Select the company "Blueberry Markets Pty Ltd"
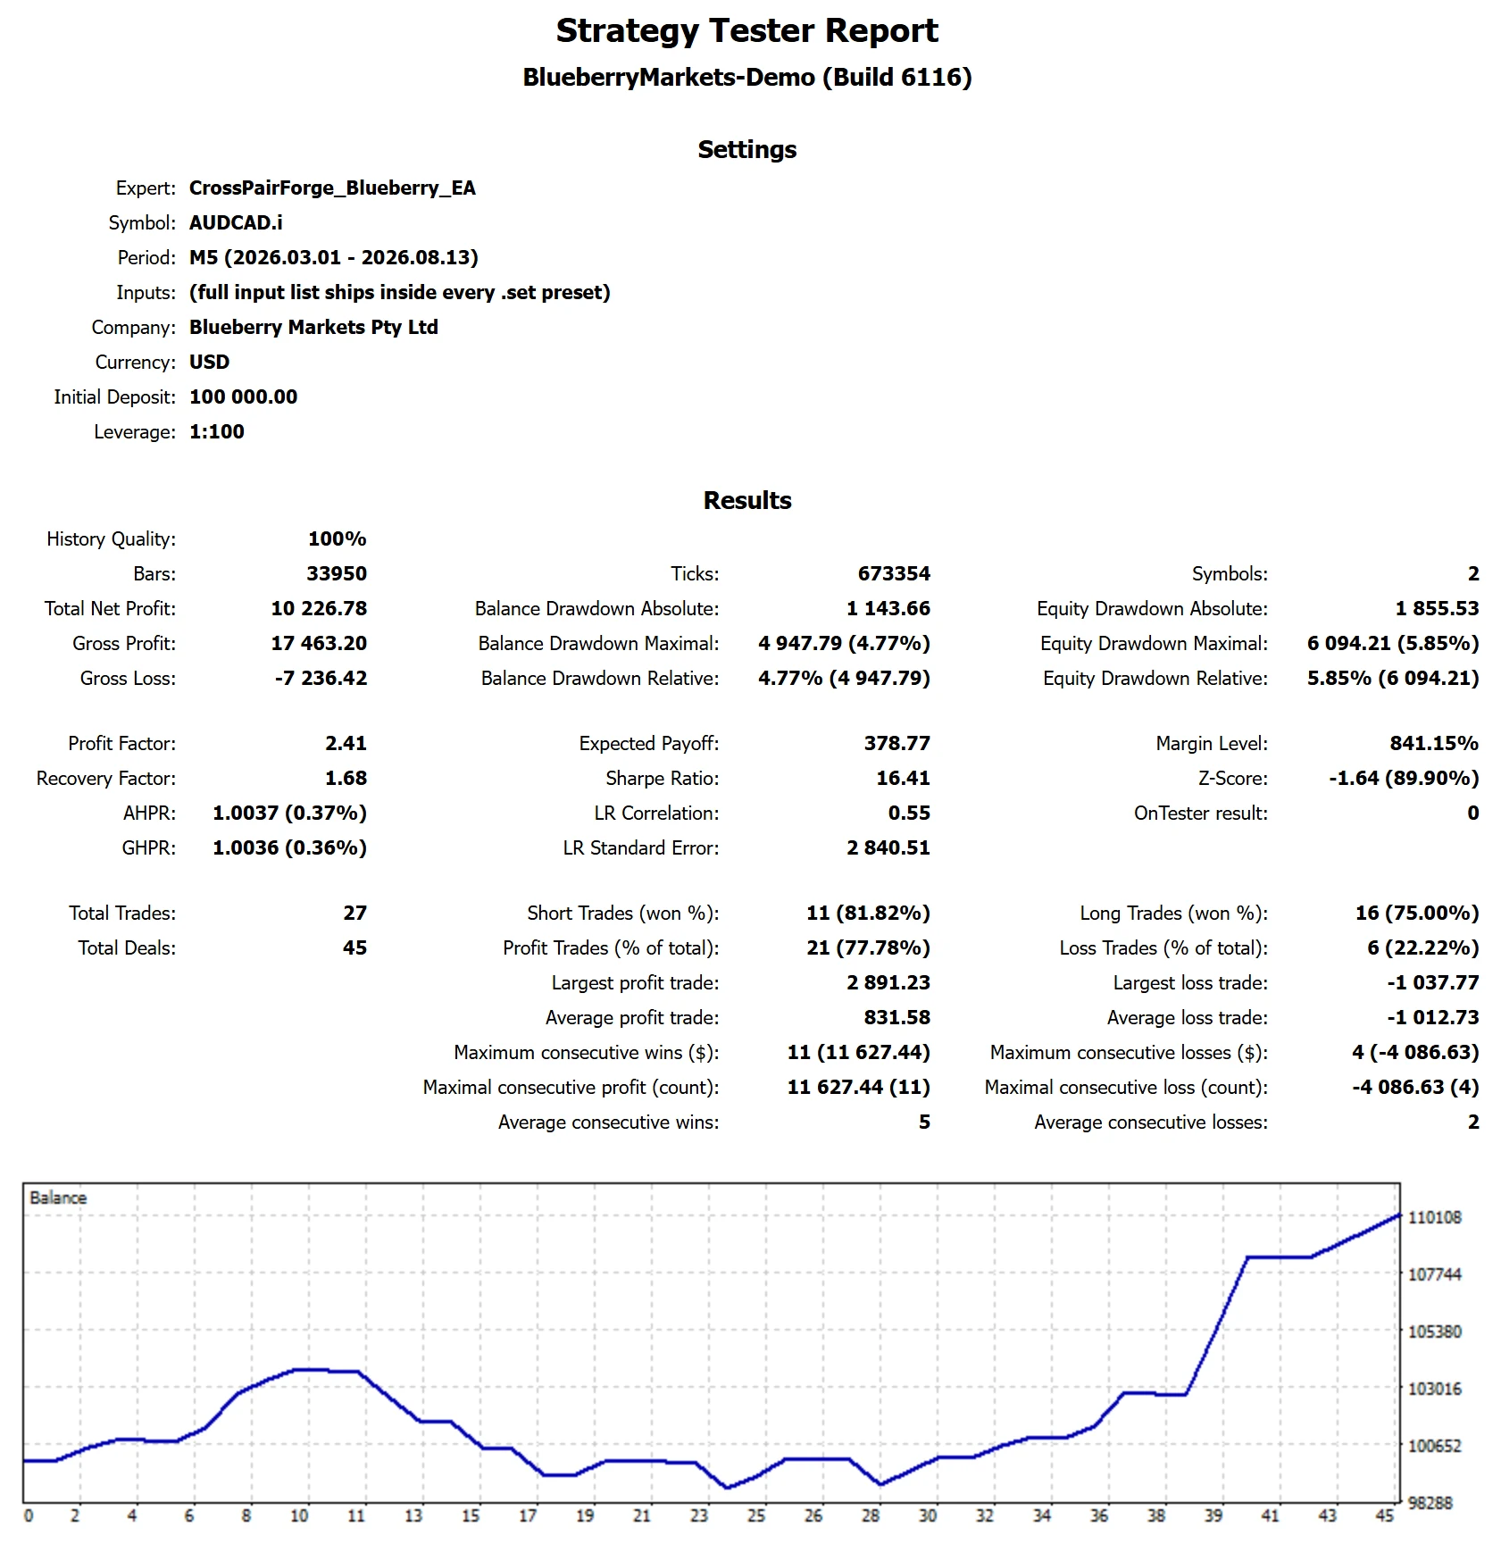 (313, 328)
